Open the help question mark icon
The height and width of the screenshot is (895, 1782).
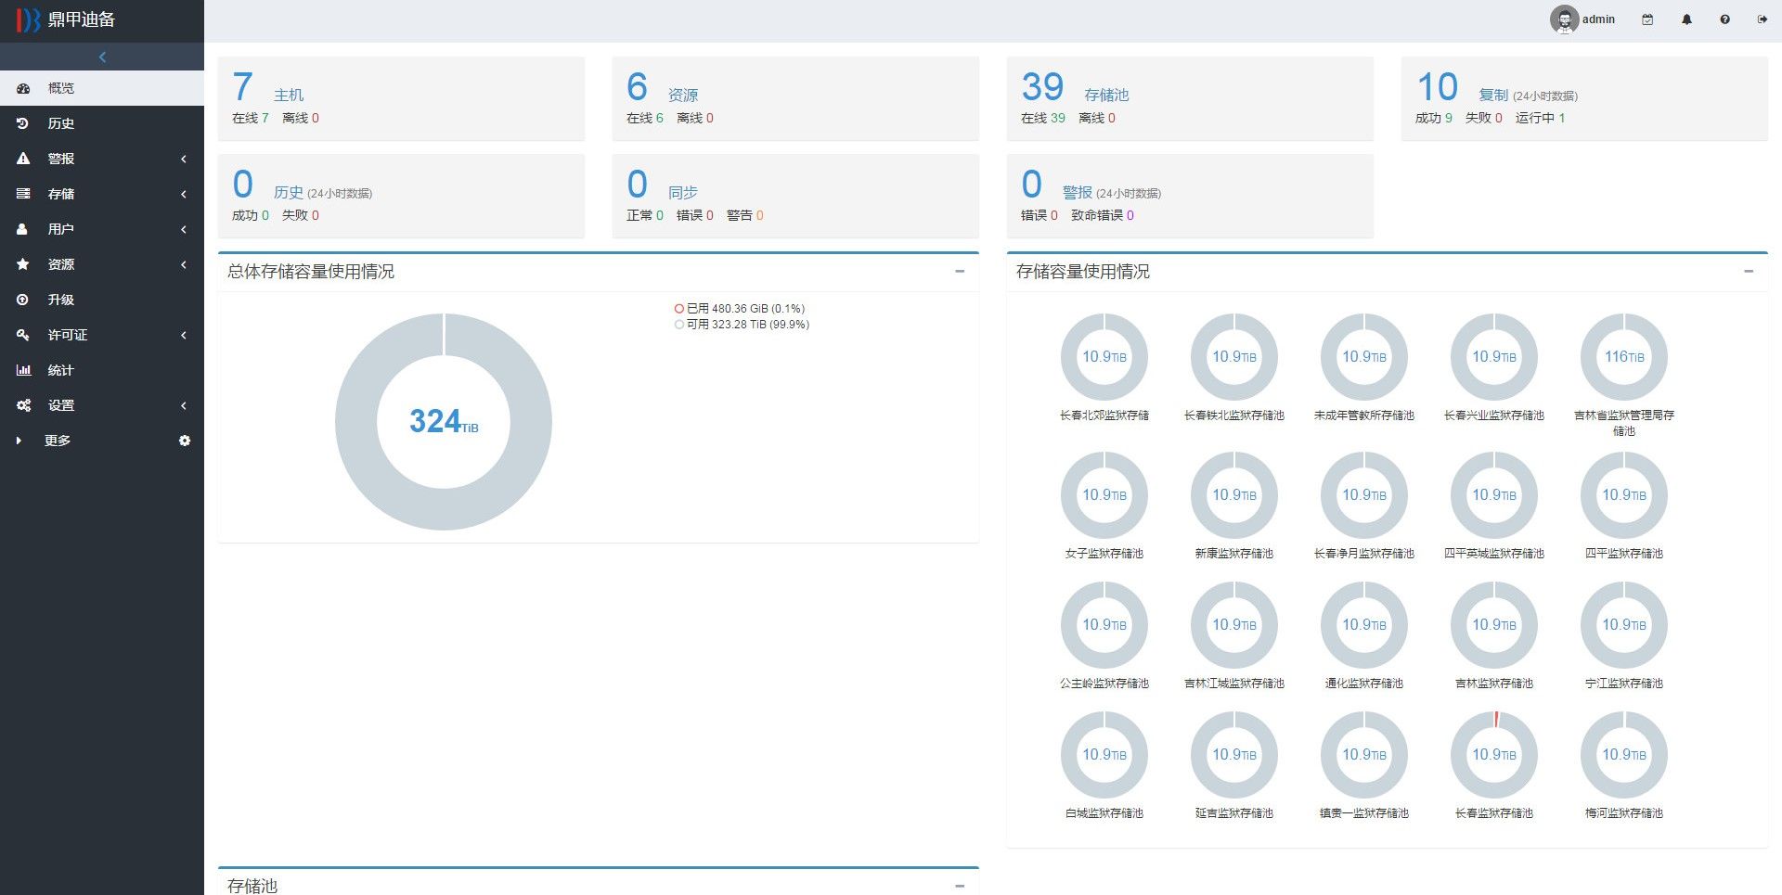click(1724, 19)
